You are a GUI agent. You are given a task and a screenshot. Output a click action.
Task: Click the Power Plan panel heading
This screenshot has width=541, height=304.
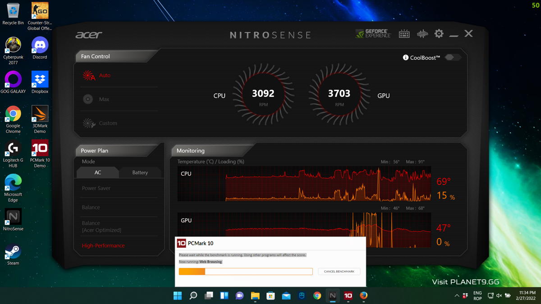coord(95,150)
